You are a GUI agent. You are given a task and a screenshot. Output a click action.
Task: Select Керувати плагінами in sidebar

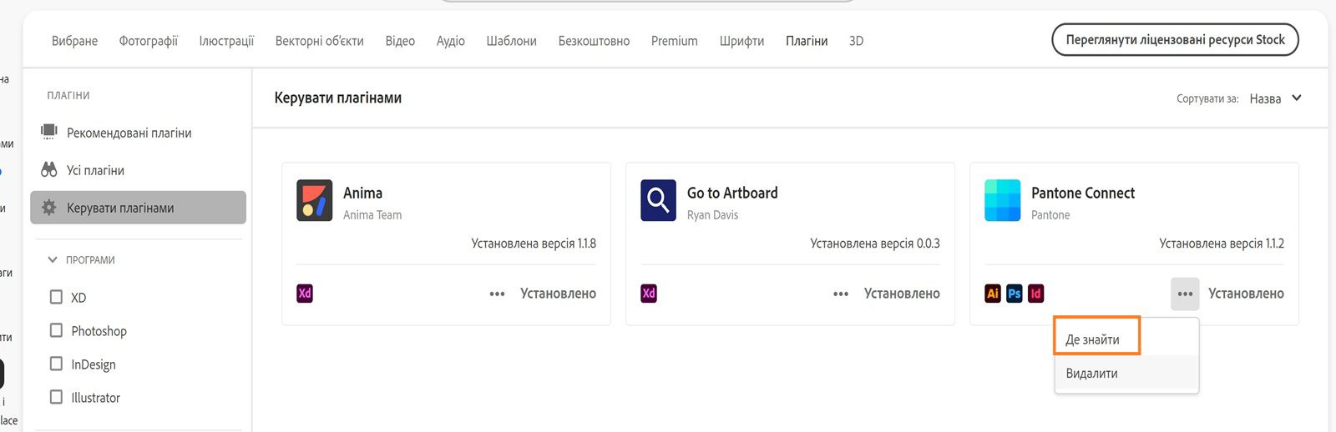(138, 208)
